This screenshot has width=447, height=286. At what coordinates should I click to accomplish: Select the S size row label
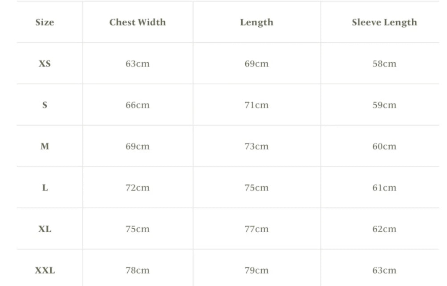pyautogui.click(x=45, y=105)
